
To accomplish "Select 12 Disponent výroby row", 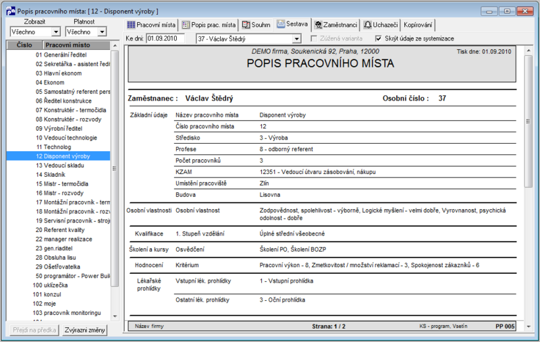I will click(59, 156).
